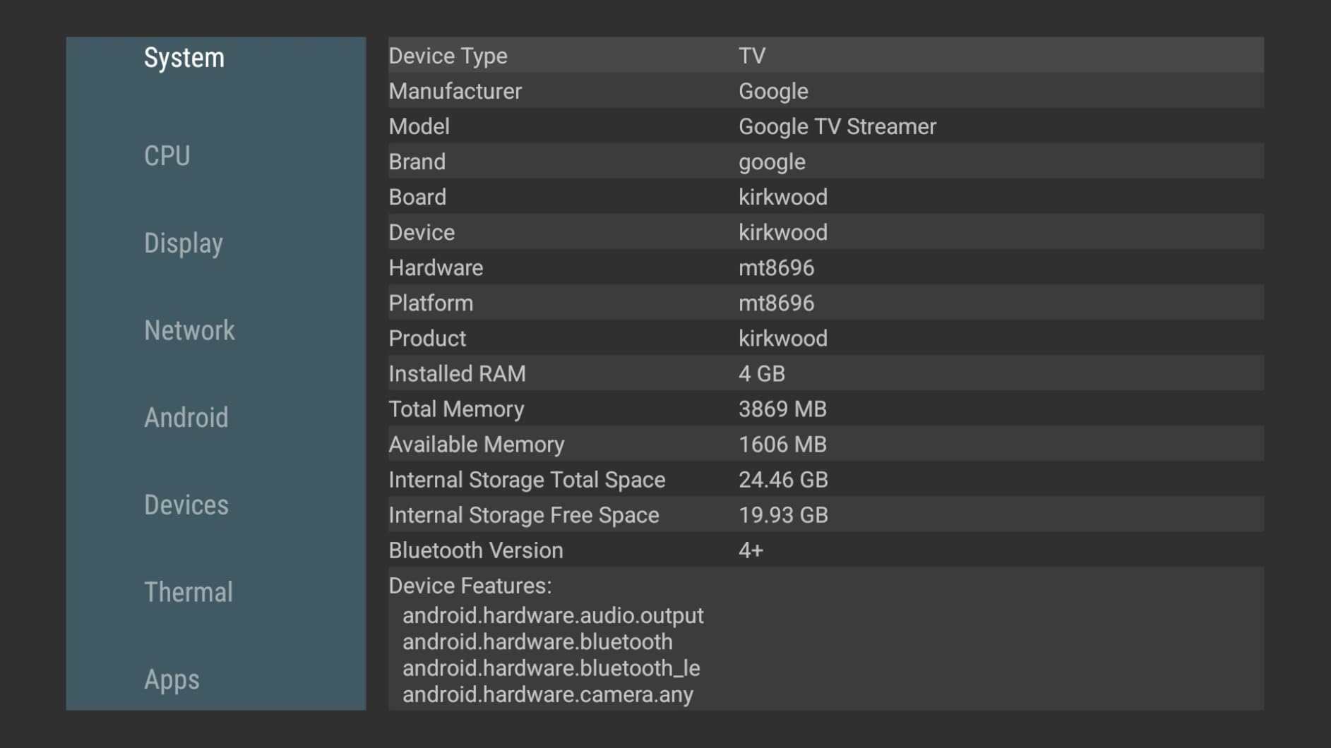Click the Installed RAM row showing 4 GB

[777, 373]
